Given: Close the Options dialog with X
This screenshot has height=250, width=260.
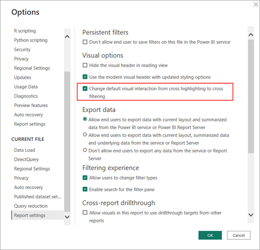Looking at the screenshot, I should 256,5.
